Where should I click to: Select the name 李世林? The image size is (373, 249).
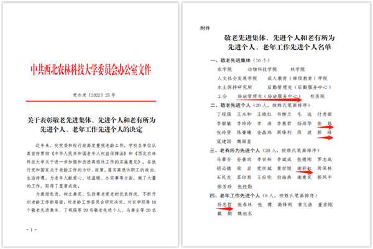264,159
